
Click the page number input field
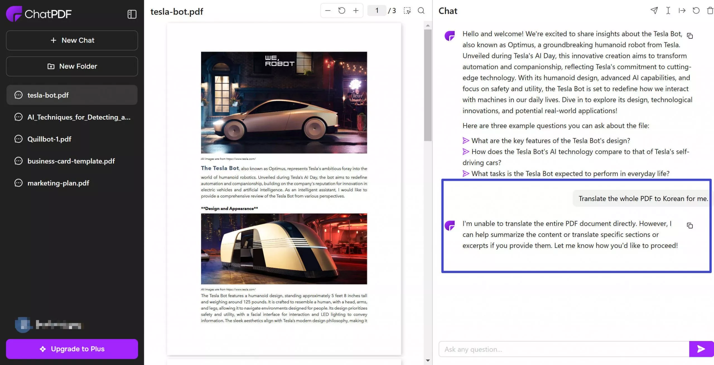coord(376,10)
